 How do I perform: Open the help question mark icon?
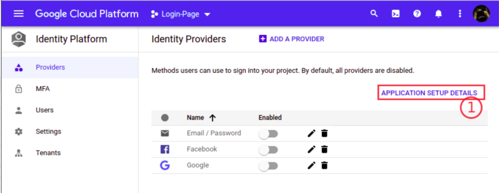[x=417, y=14]
